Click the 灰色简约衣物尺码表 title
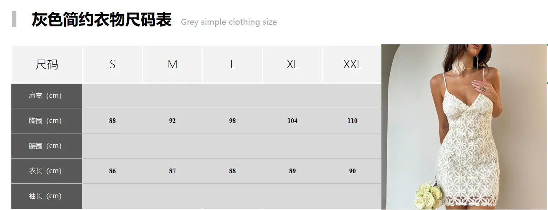Image resolution: width=548 pixels, height=210 pixels. [x=102, y=20]
